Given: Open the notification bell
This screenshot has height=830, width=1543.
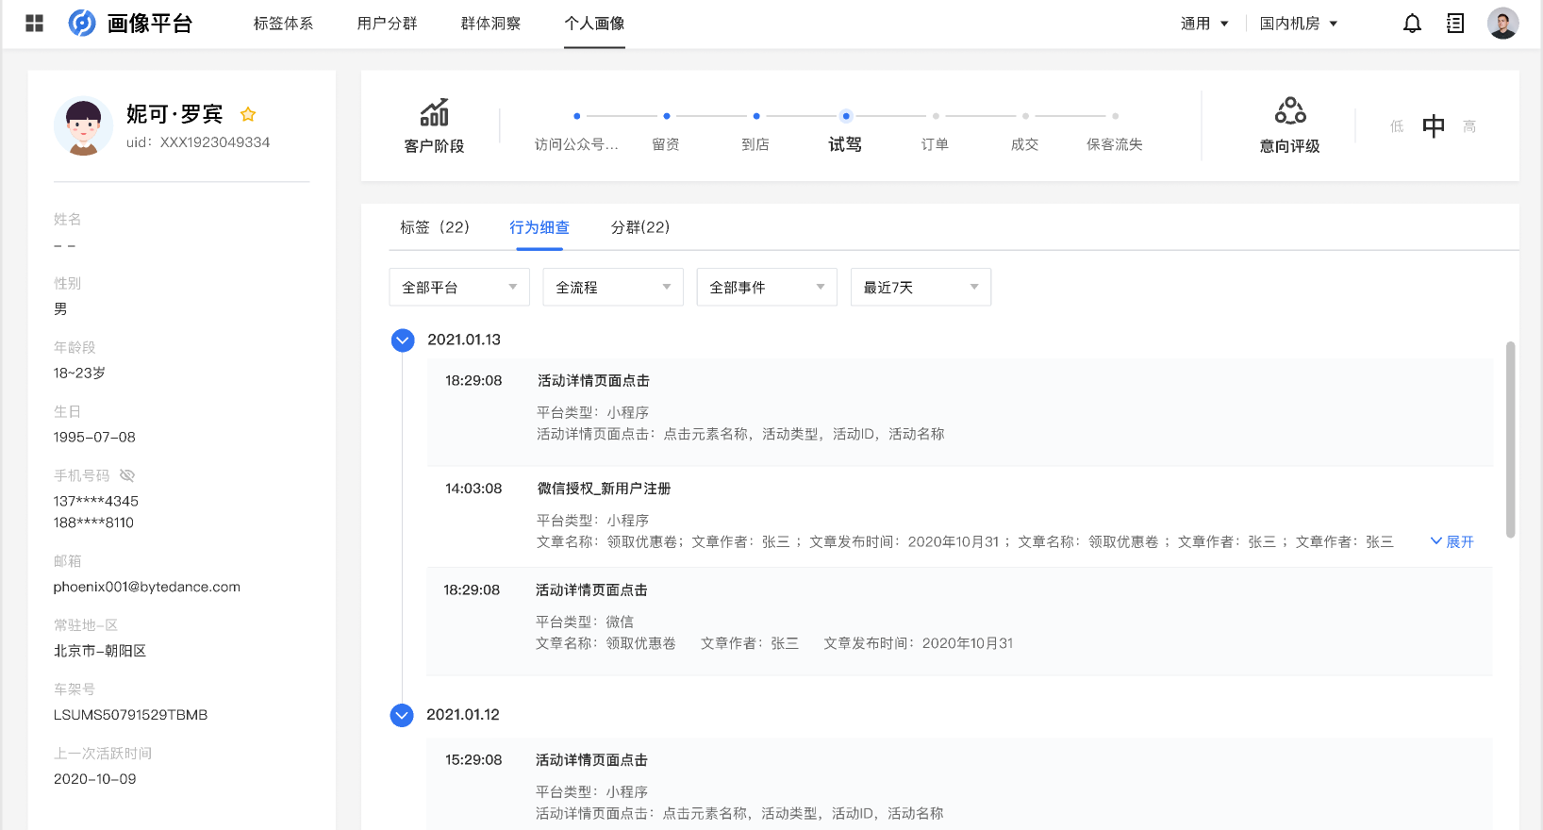Looking at the screenshot, I should pos(1412,24).
